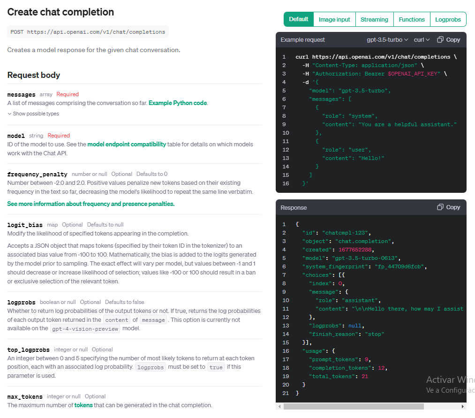Select the Default example tab
The height and width of the screenshot is (418, 475).
tap(298, 19)
